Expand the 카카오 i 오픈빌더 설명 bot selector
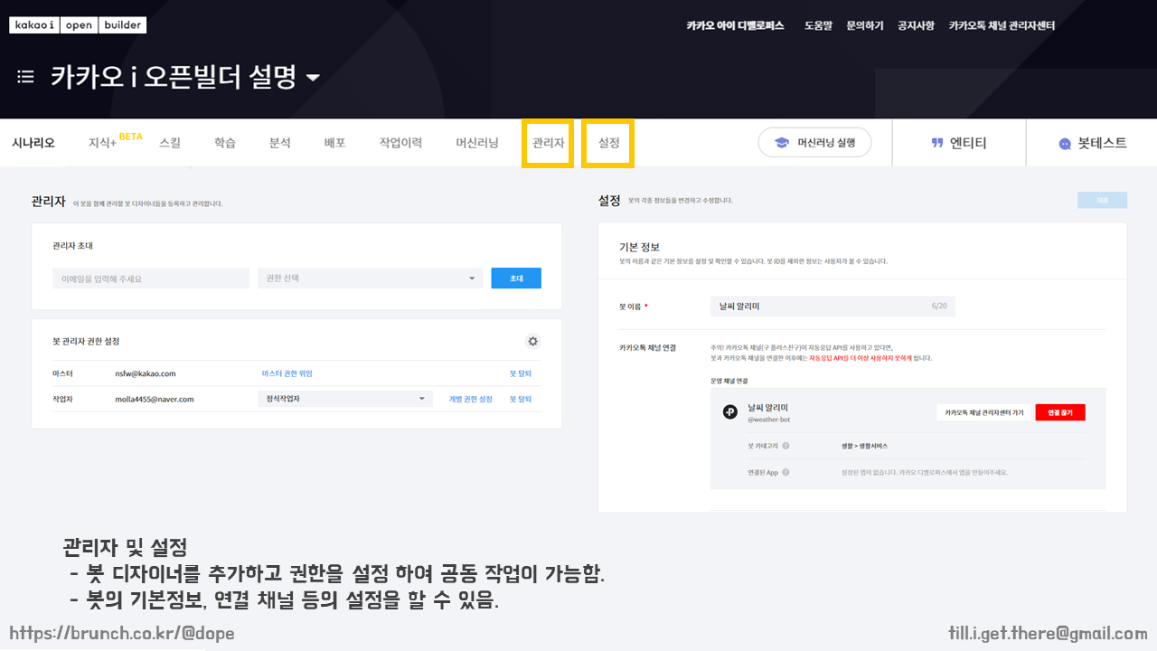The height and width of the screenshot is (651, 1157). pyautogui.click(x=313, y=78)
